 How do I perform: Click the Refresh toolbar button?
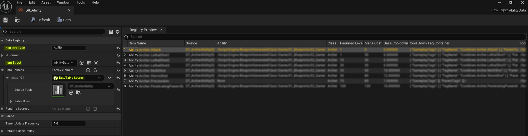click(41, 20)
